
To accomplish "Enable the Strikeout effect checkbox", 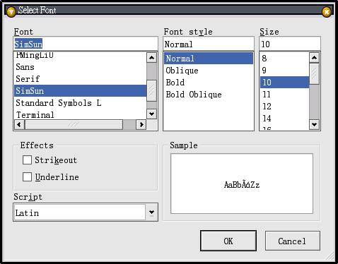I will pyautogui.click(x=27, y=160).
